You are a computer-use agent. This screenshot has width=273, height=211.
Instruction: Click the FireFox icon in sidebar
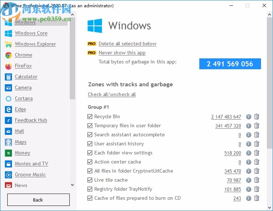pos(8,66)
